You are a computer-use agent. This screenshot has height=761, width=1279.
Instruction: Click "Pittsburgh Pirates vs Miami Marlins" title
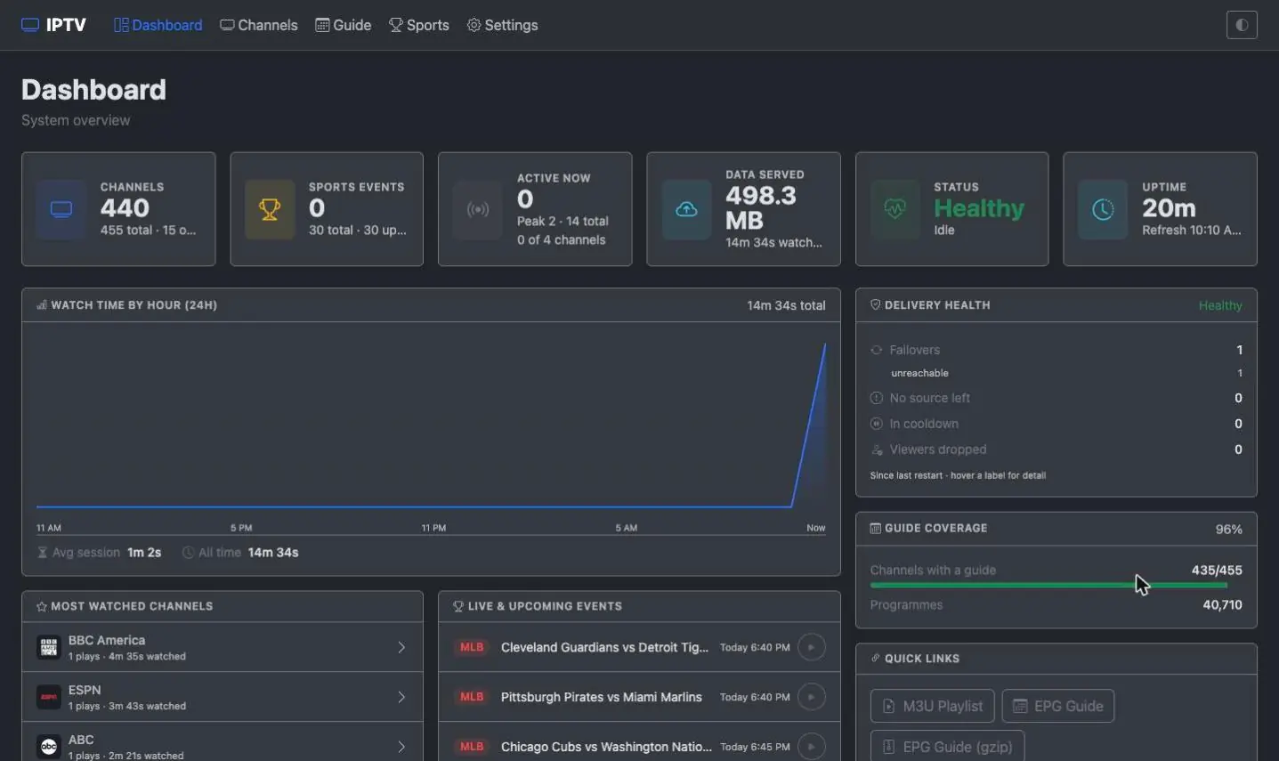pos(601,697)
